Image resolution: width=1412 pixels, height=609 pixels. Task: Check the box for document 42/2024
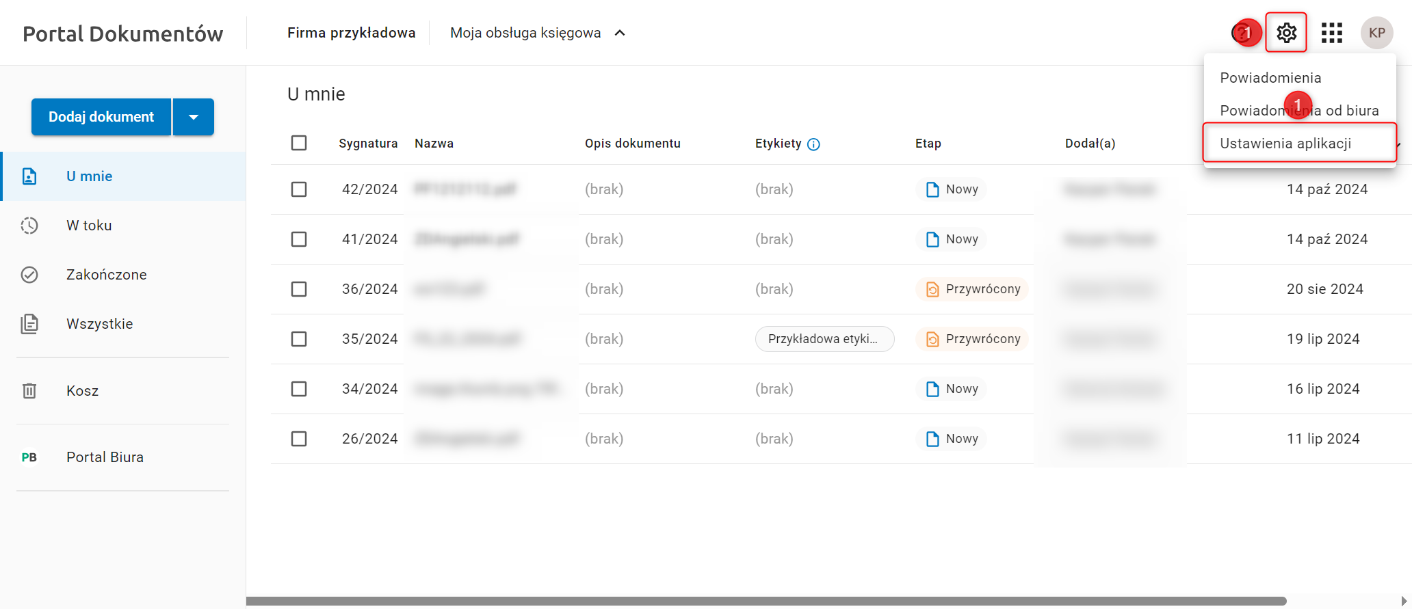coord(299,189)
